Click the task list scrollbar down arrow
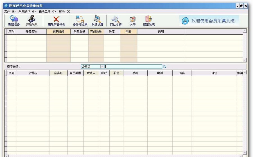This screenshot has width=253, height=157. coord(245,60)
